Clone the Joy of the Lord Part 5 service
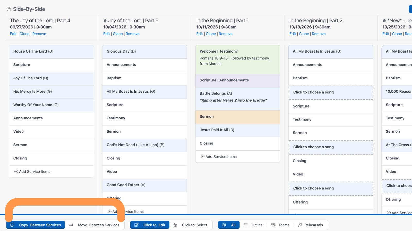This screenshot has width=412, height=231. pyautogui.click(x=118, y=34)
